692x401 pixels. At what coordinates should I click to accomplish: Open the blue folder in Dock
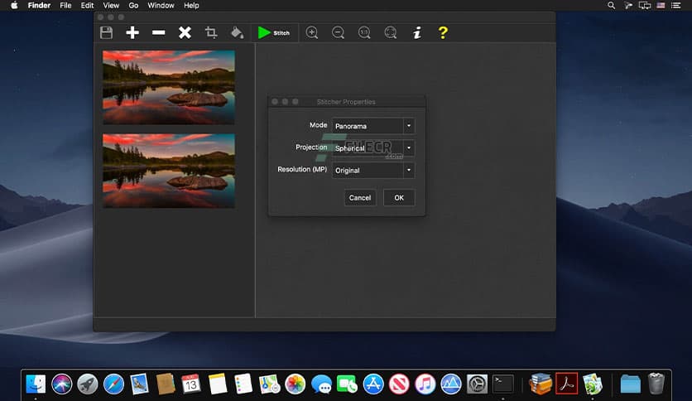[630, 384]
